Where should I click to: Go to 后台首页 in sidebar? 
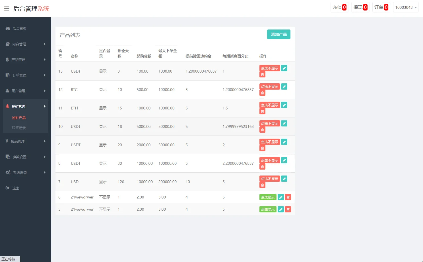pos(19,28)
